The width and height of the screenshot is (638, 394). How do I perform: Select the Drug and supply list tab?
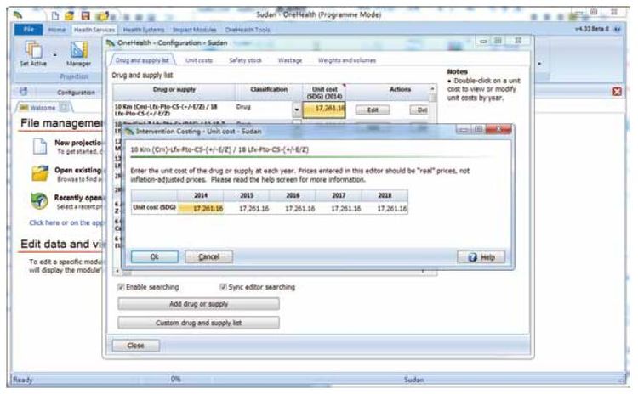coord(142,60)
